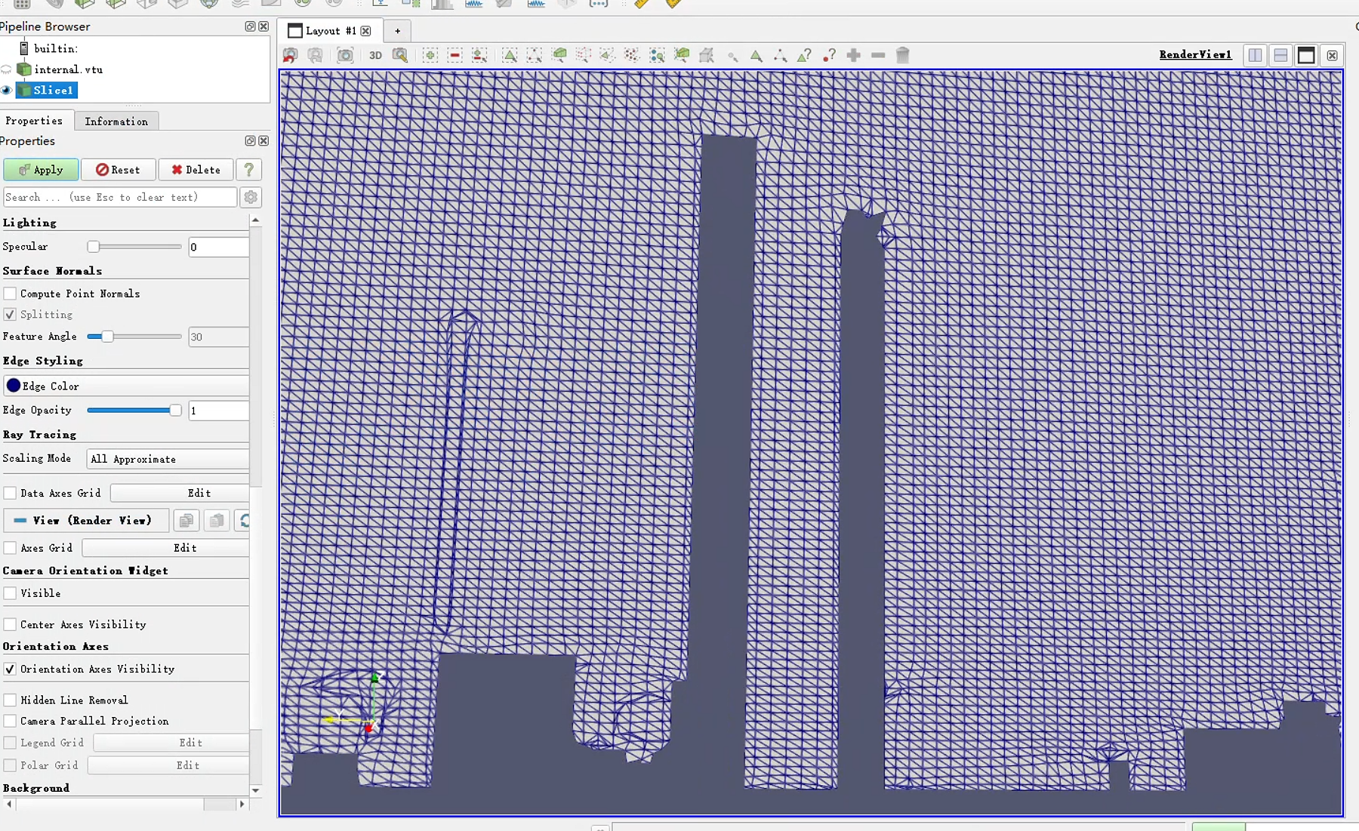Activate the interactive cell selection tool

[756, 55]
